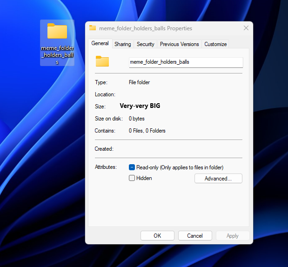
Task: Dismiss the dialog with Cancel
Action: [x=195, y=235]
